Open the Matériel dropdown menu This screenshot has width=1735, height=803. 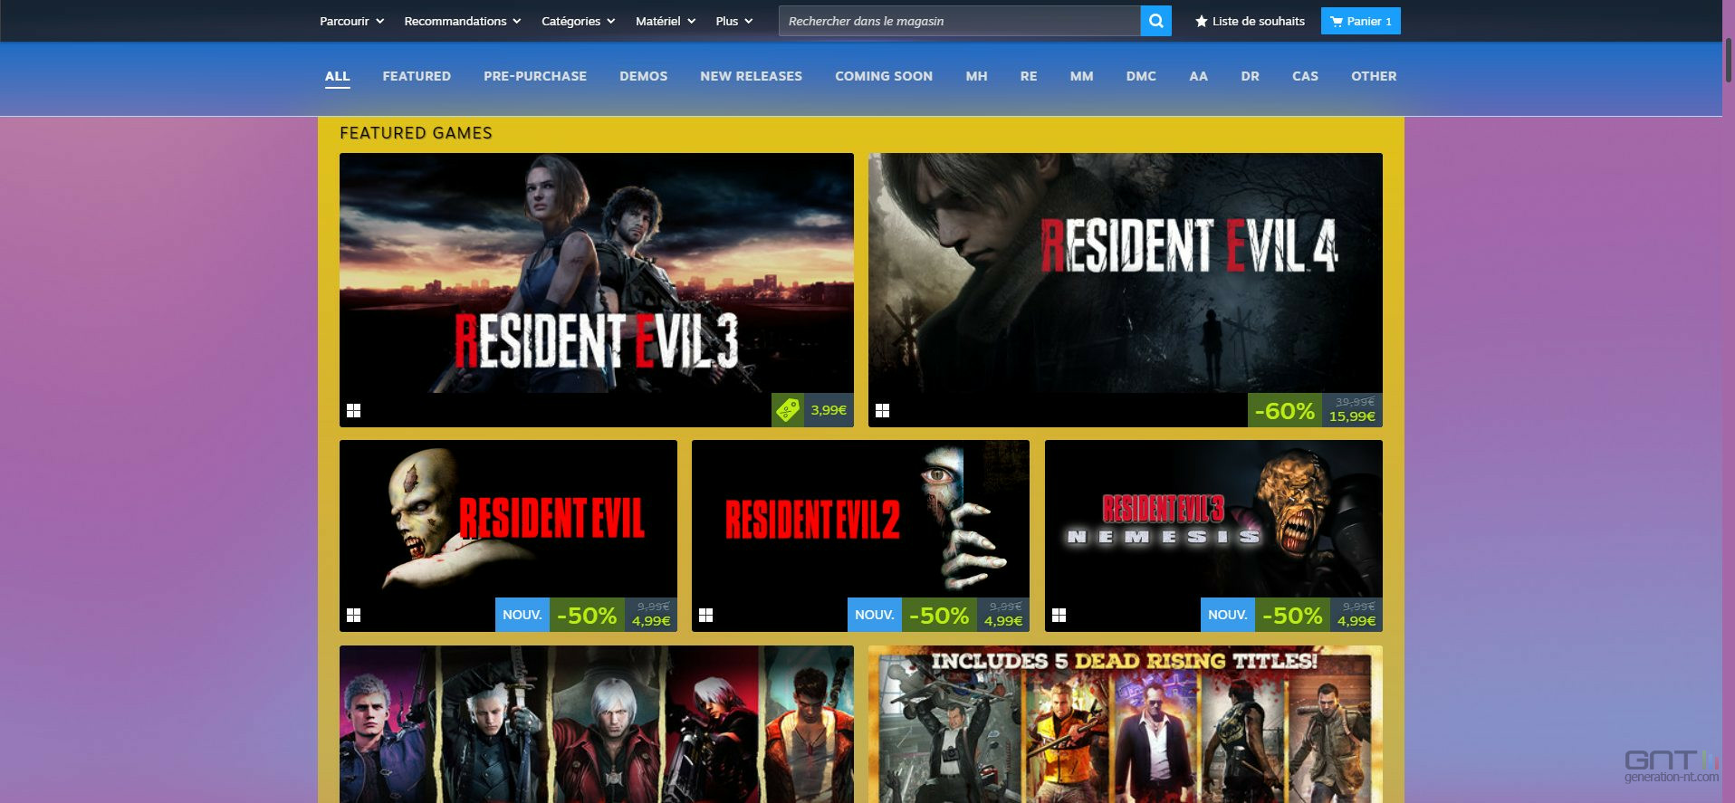(x=665, y=21)
